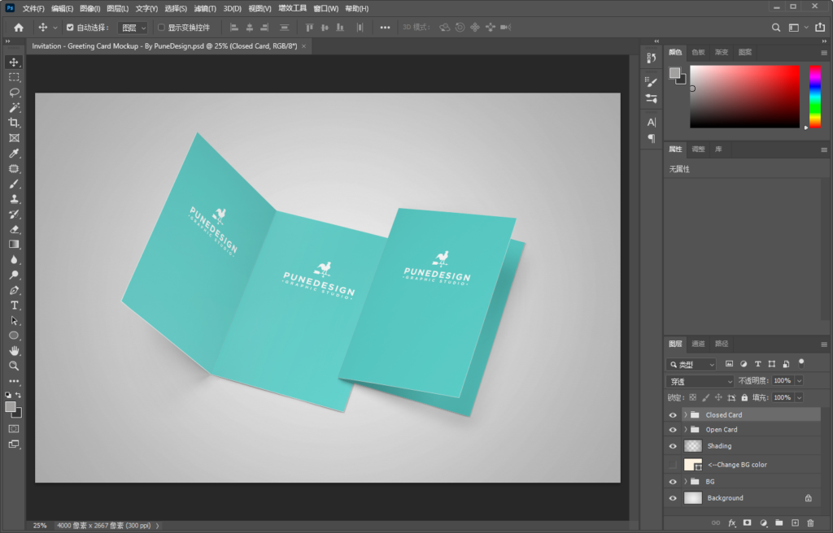Viewport: 833px width, 533px height.
Task: Click the share icon at top right
Action: tap(820, 27)
